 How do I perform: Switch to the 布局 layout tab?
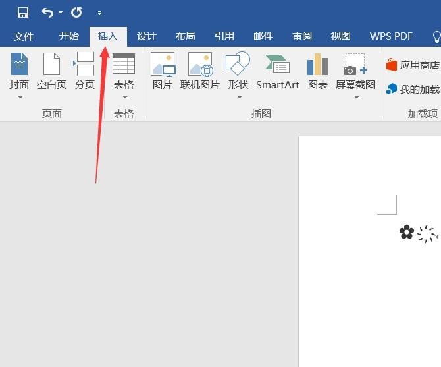point(185,36)
